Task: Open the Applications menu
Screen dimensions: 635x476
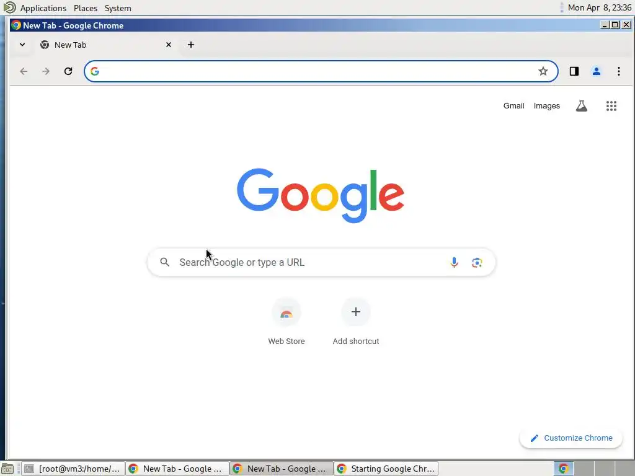Action: pos(43,8)
